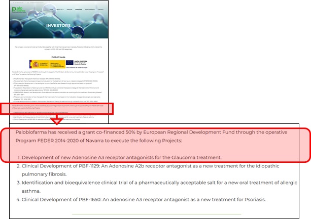Click the European Union flag icon

coord(70,63)
